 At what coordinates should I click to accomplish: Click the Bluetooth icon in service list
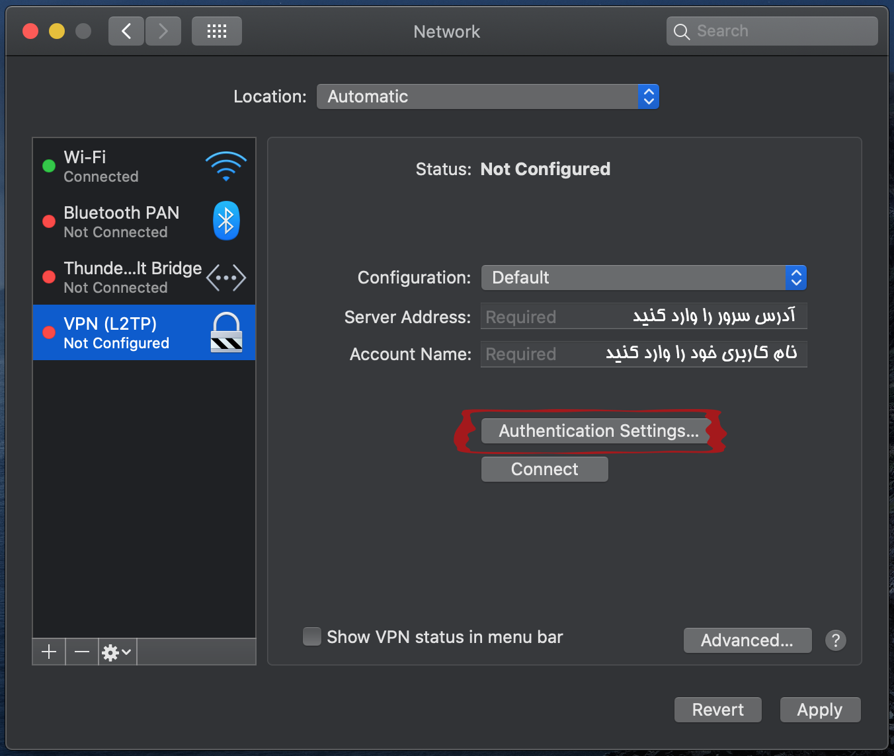pos(226,221)
